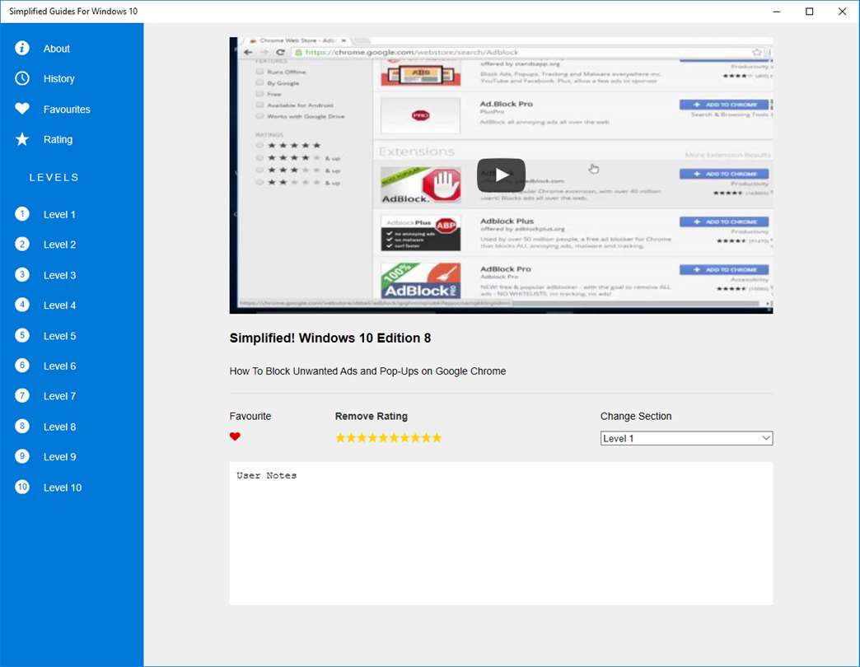Click the Level 6 label
This screenshot has height=667, width=860.
60,366
